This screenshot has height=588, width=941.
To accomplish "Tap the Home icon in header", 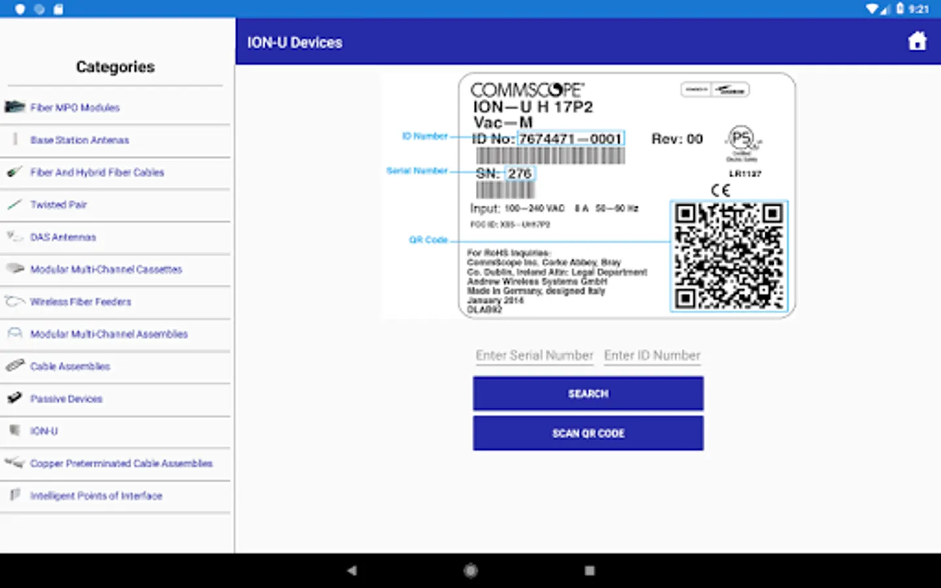I will 917,42.
